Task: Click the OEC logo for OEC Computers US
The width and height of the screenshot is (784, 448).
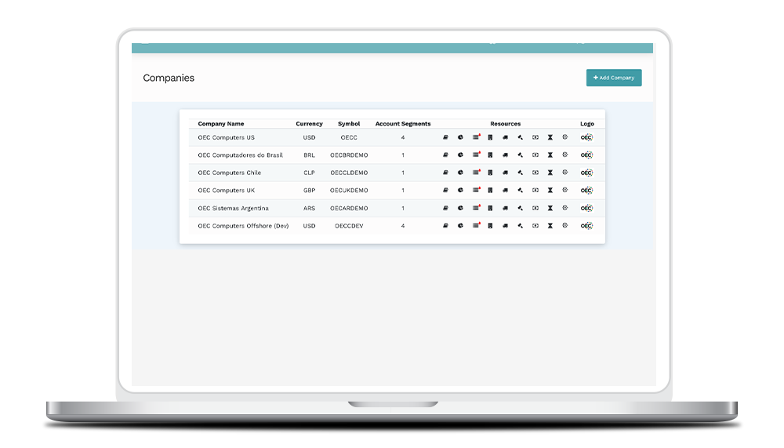Action: click(586, 137)
